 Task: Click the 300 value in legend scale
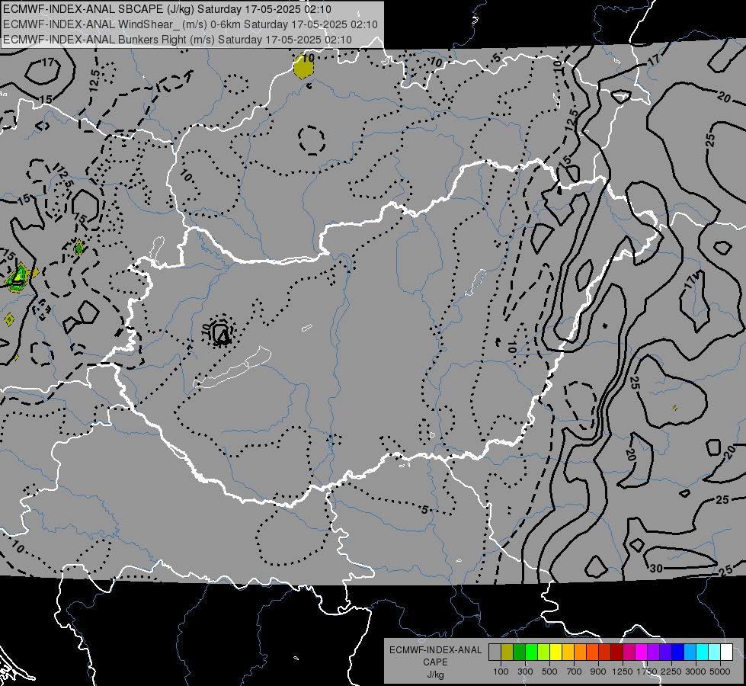pyautogui.click(x=525, y=672)
